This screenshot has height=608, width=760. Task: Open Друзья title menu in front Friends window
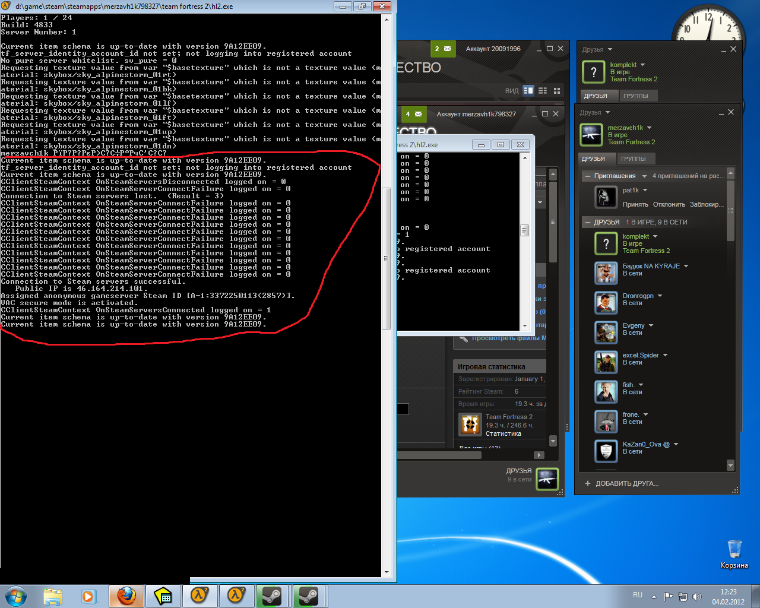[x=594, y=112]
